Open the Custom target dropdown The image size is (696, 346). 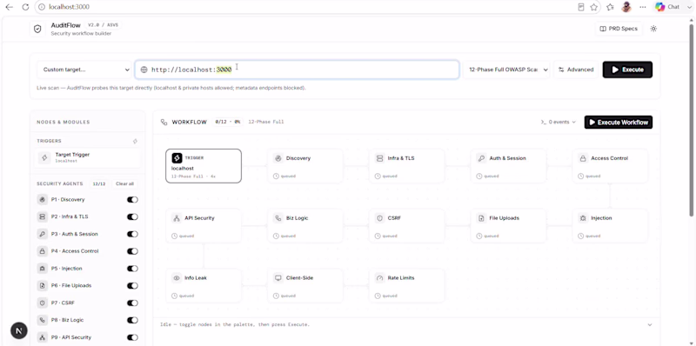pos(84,70)
